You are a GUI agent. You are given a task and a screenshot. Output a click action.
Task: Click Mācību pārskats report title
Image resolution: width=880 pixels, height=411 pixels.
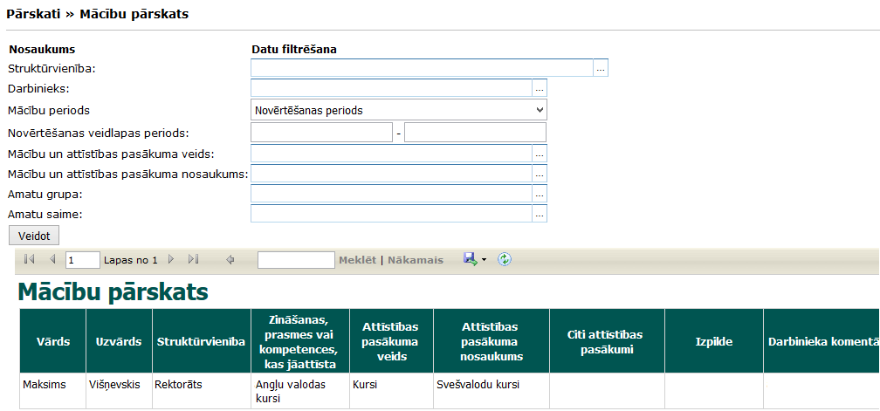pyautogui.click(x=113, y=292)
